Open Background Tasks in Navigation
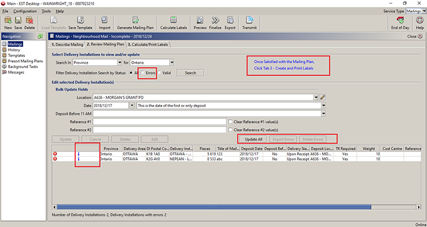Viewport: 427px width, 227px height. (23, 66)
